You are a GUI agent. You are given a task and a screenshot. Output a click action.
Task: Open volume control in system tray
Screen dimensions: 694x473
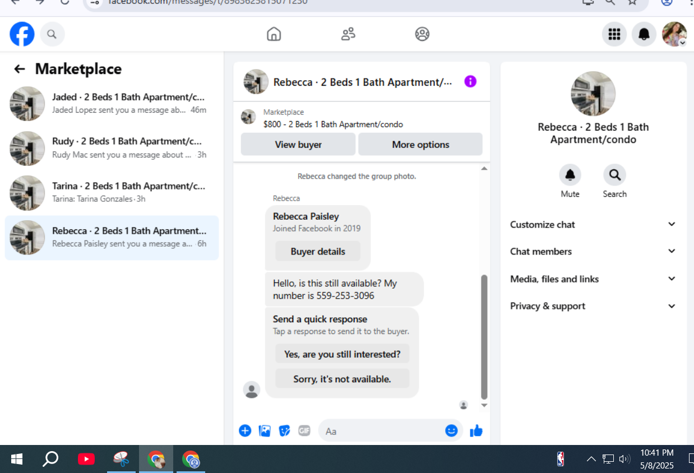(624, 460)
